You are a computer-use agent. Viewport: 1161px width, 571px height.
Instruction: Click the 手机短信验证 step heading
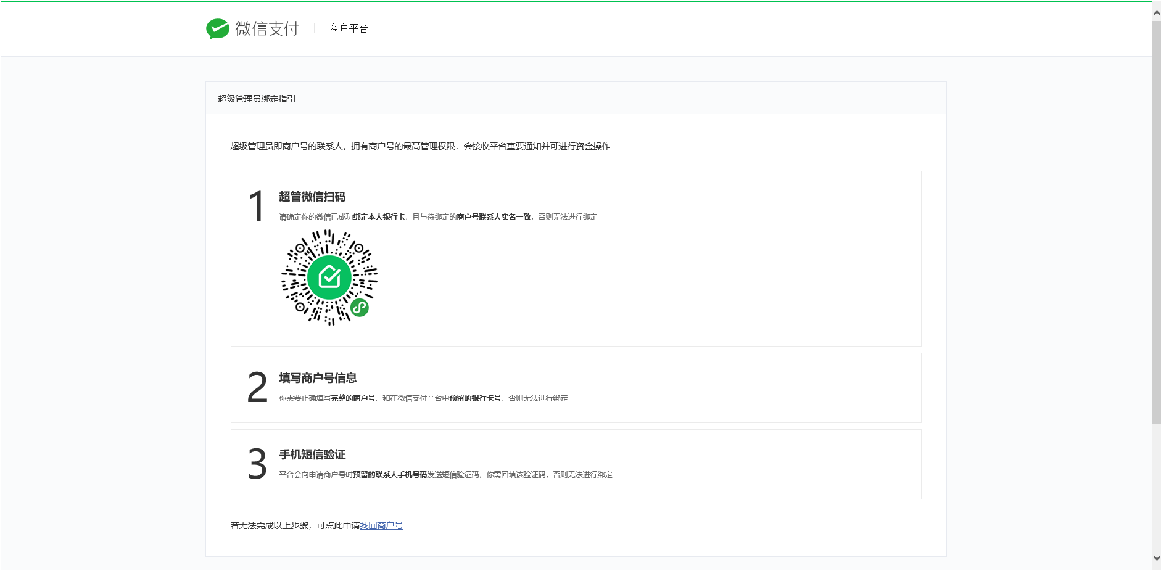312,454
